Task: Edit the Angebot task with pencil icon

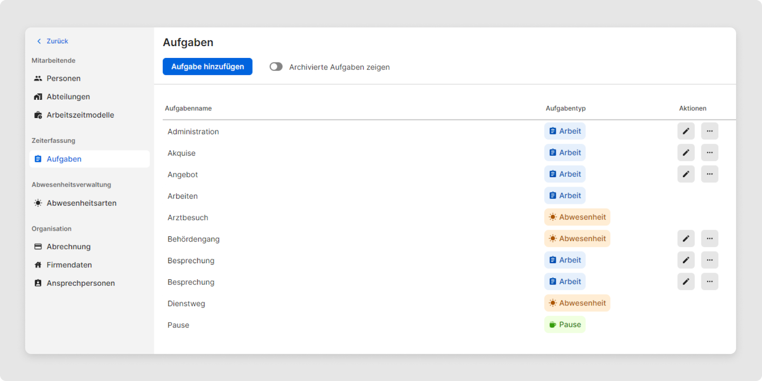Action: click(686, 174)
